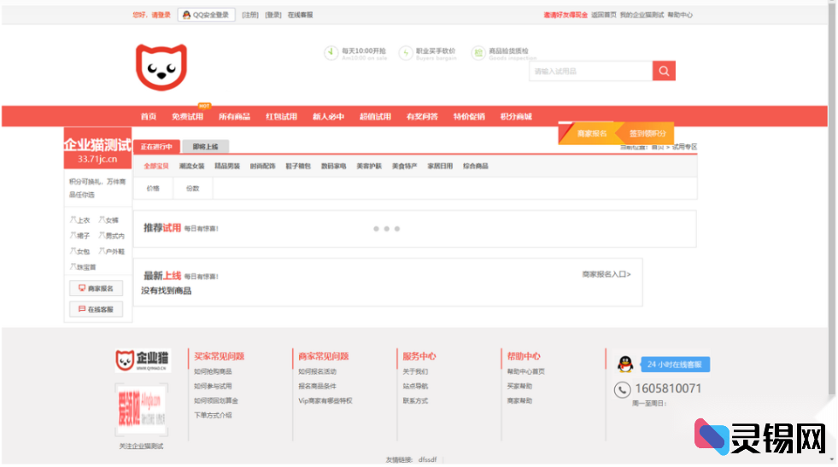Click the 每天10:00开抢 clock icon
This screenshot has width=838, height=467.
(331, 52)
